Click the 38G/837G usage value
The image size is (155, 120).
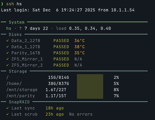pyautogui.click(x=59, y=84)
